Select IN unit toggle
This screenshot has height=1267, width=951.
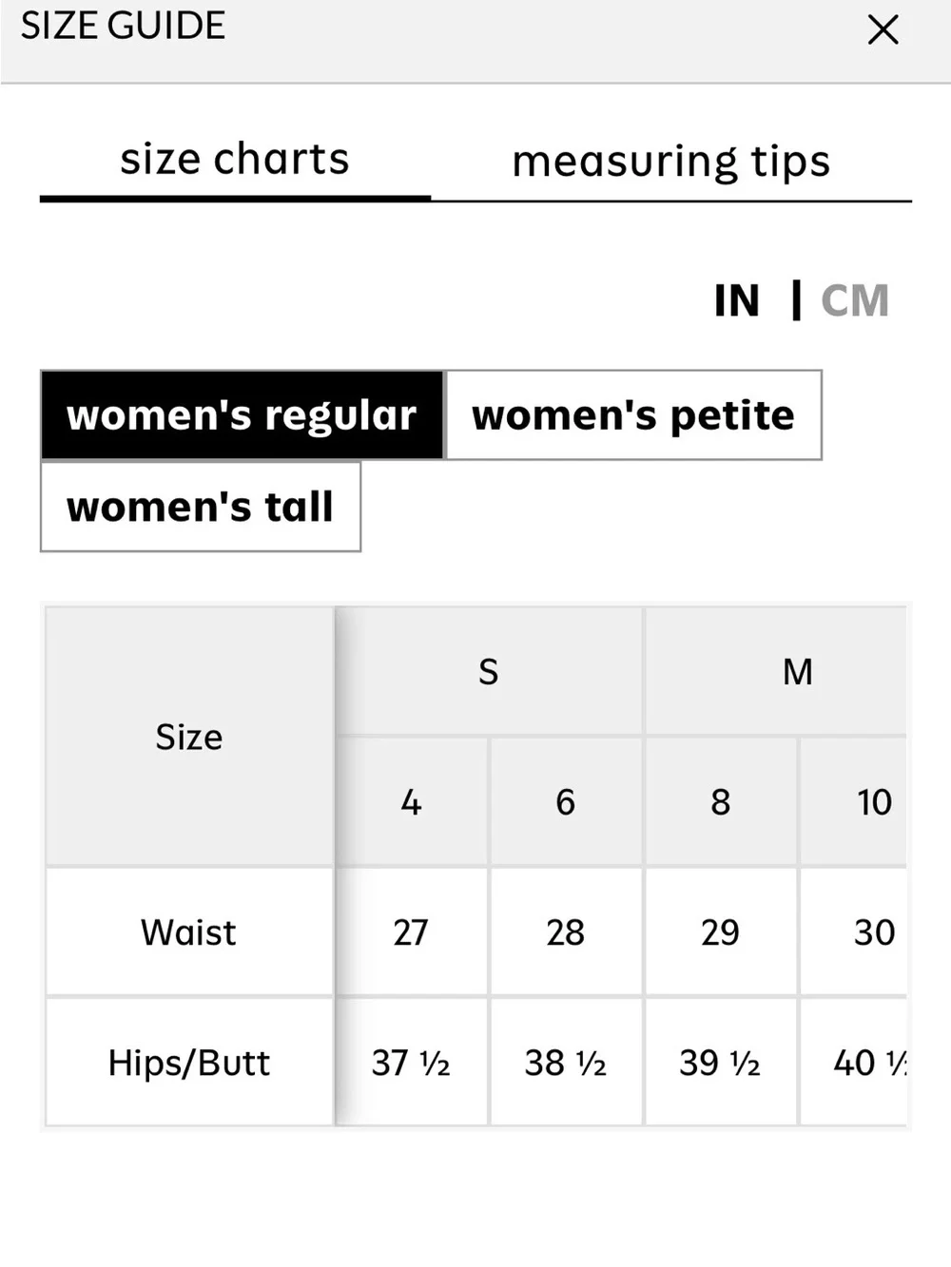[x=737, y=300]
